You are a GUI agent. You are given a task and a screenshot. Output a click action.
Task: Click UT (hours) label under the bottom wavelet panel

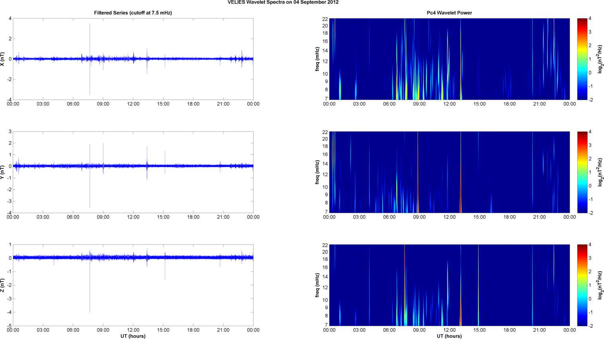pyautogui.click(x=449, y=336)
